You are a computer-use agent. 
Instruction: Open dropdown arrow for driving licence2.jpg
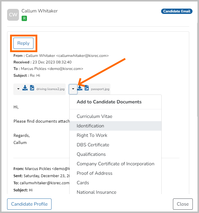tap(18, 89)
